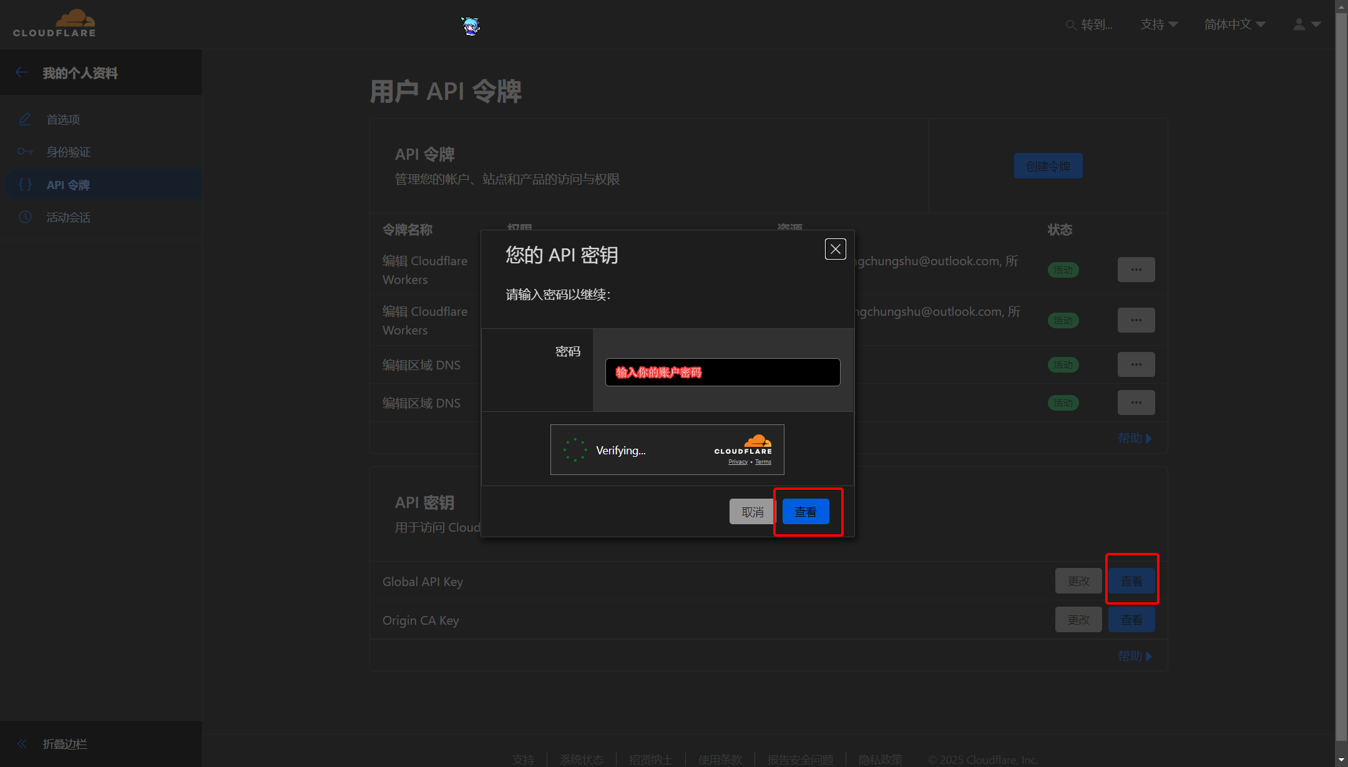Click the 令牌名称 column header
This screenshot has height=767, width=1348.
(x=408, y=230)
